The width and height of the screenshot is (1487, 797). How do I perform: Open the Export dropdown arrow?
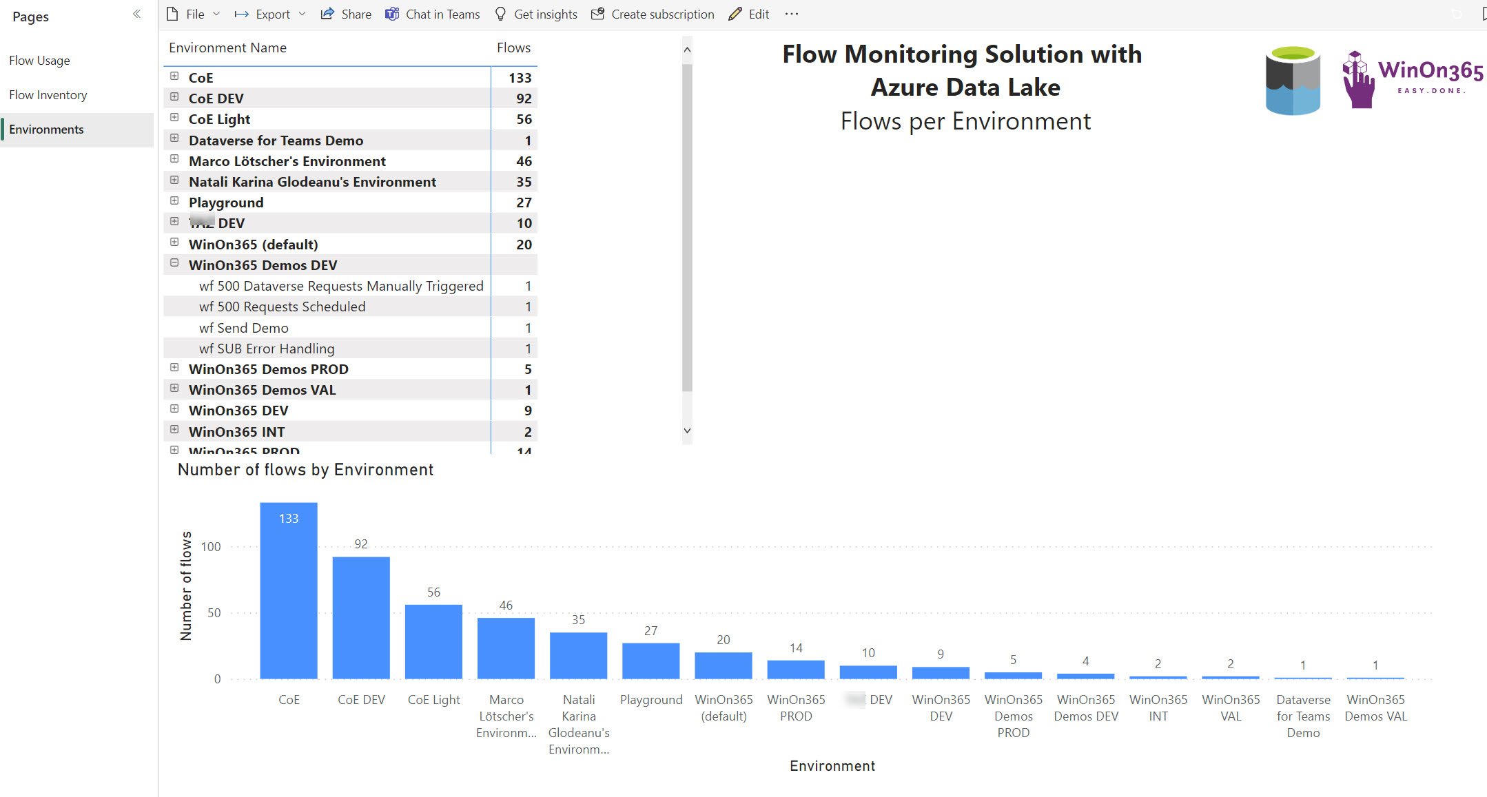(x=302, y=14)
